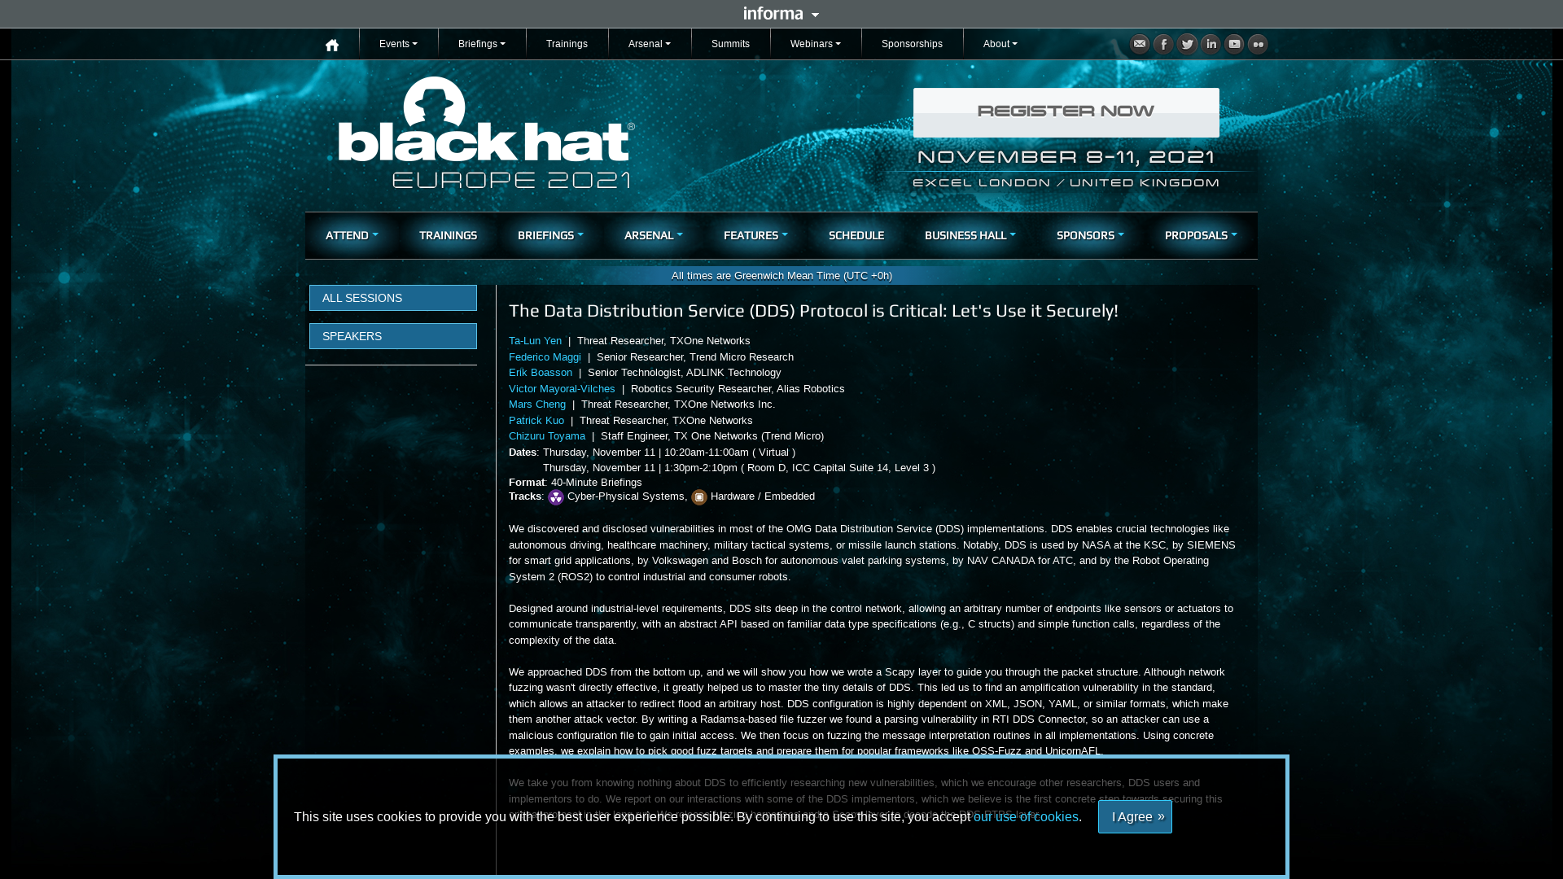1563x879 pixels.
Task: Click the Excel London / United Kingdom text
Action: (x=1066, y=183)
